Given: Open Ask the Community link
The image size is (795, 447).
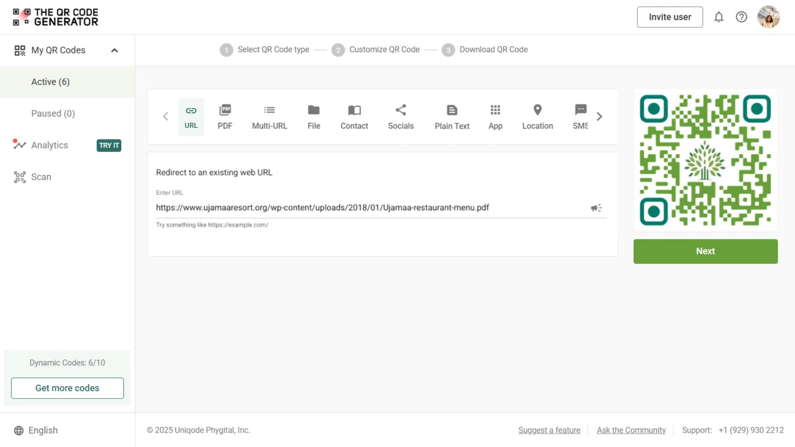Looking at the screenshot, I should [631, 430].
